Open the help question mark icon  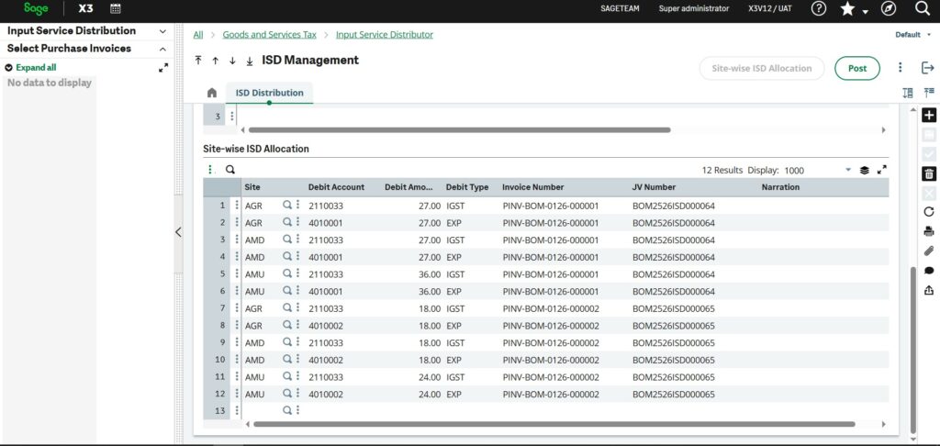(819, 8)
